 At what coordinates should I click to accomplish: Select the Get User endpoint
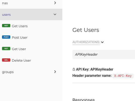point(19,49)
